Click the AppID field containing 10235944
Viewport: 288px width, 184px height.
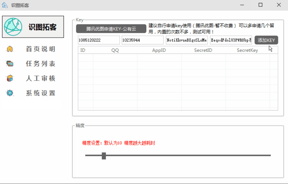[x=143, y=40]
